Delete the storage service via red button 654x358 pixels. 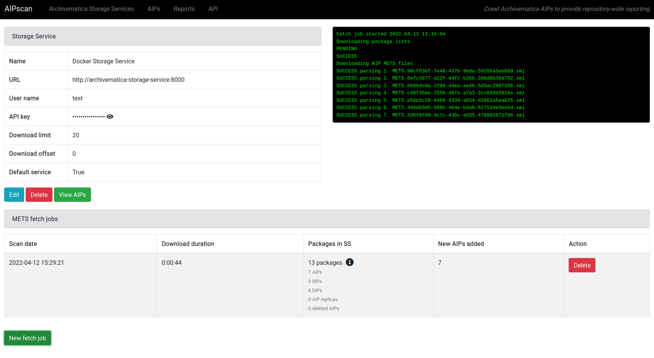coord(39,195)
